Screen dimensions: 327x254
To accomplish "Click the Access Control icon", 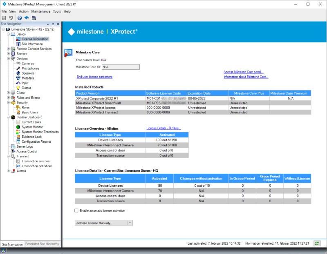I will [13, 151].
